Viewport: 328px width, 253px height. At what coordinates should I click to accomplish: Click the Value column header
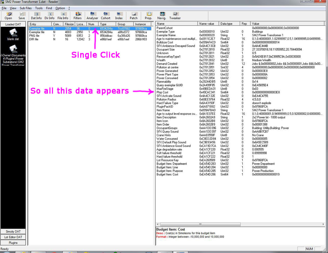pyautogui.click(x=288, y=24)
